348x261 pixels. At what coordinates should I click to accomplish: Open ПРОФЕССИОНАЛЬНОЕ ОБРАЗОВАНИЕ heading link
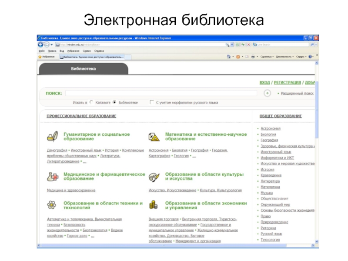(x=81, y=116)
